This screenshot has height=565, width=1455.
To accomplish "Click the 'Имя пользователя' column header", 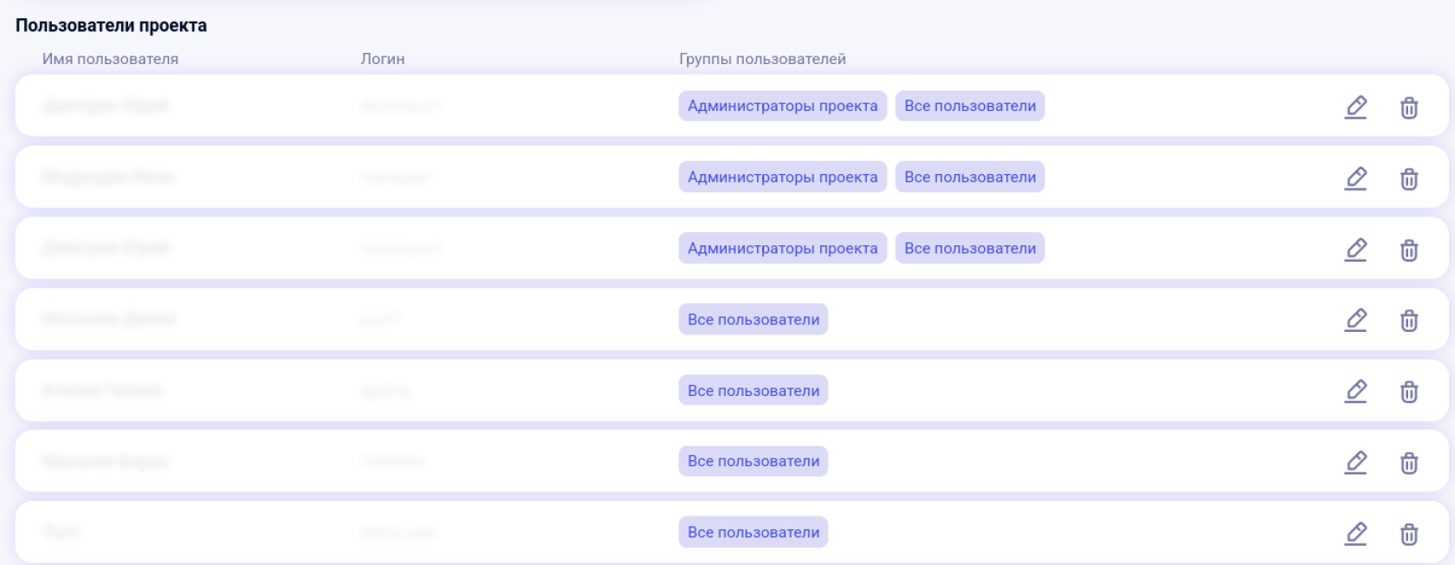I will click(110, 59).
